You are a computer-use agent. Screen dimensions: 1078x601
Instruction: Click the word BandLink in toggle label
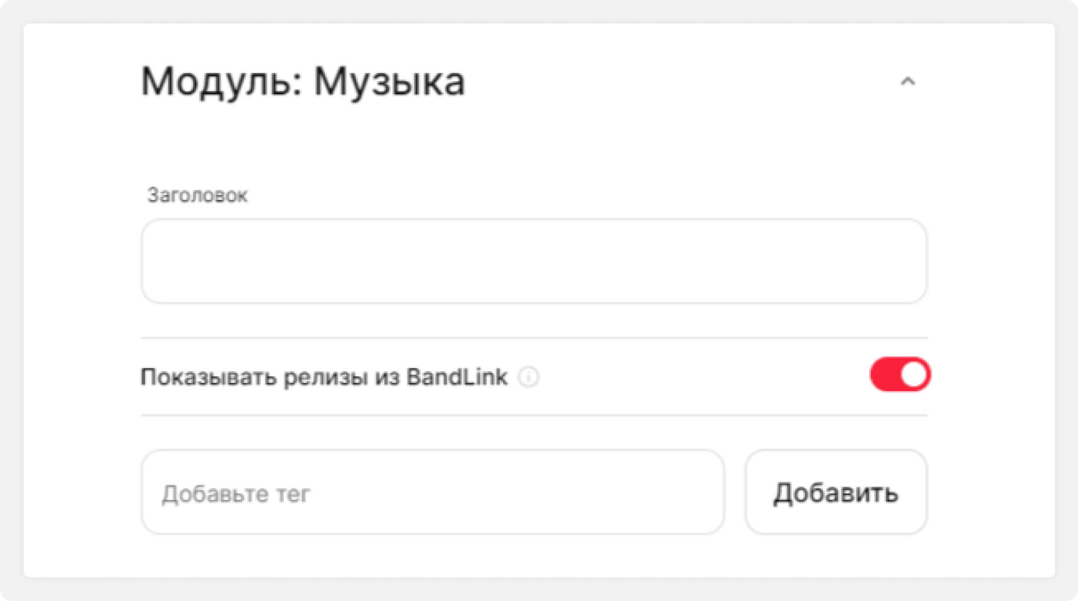pos(456,377)
